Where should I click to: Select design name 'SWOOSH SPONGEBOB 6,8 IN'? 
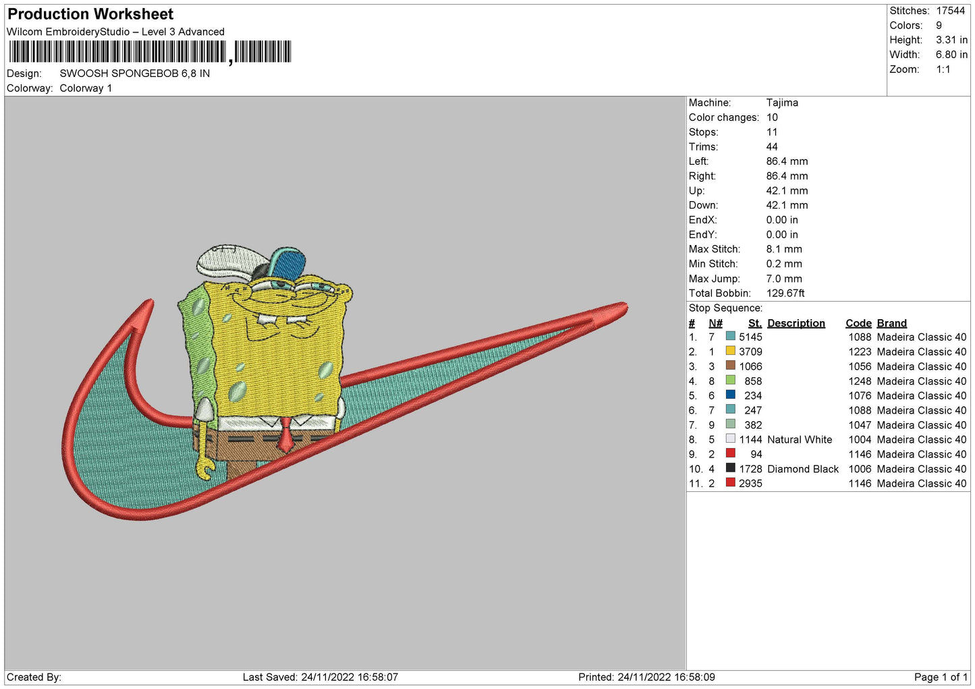click(134, 74)
